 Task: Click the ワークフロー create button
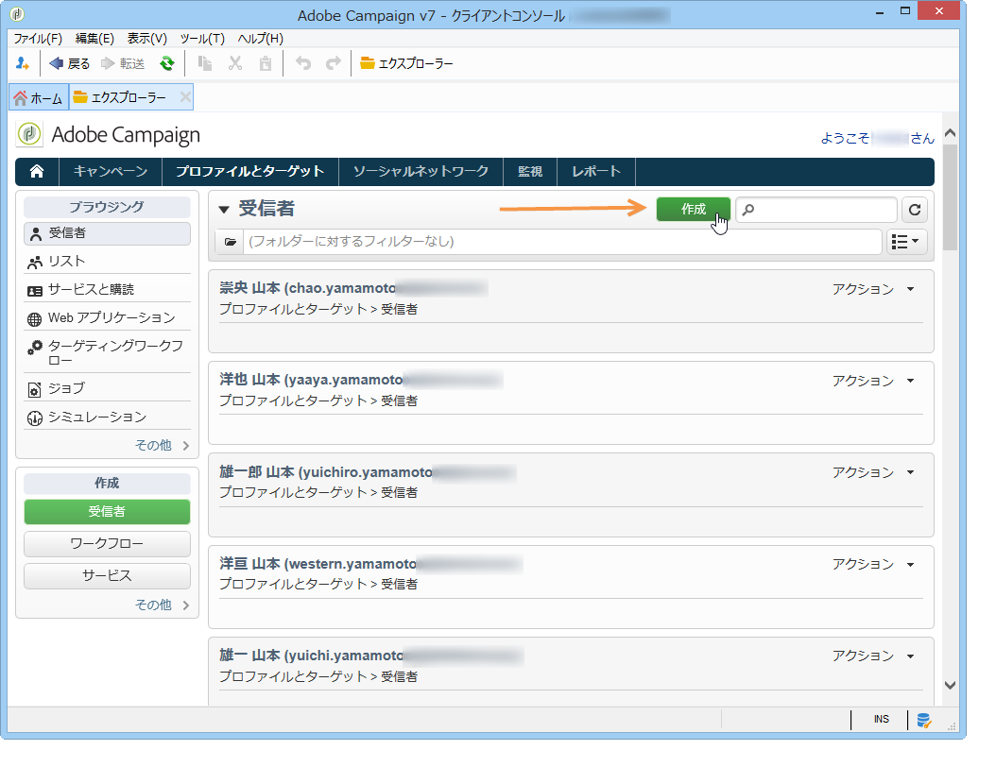[x=107, y=543]
